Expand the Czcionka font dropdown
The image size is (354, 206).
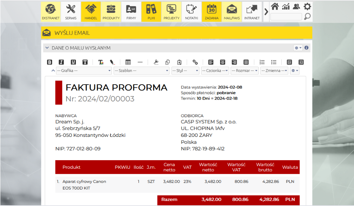click(215, 71)
